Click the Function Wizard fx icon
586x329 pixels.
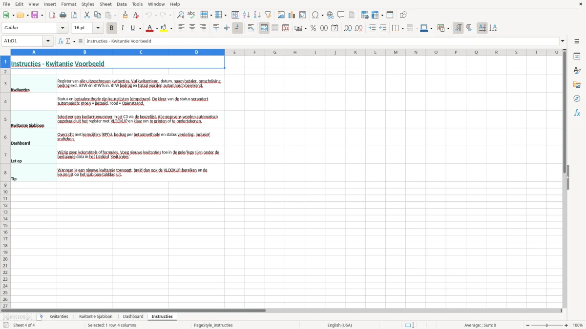point(61,41)
